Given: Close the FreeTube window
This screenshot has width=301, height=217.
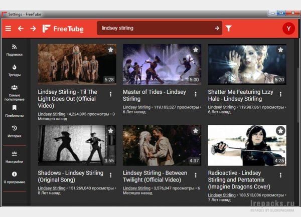Looking at the screenshot, I should [x=292, y=13].
